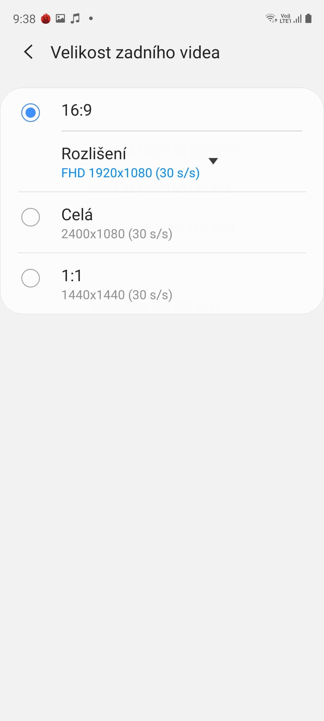Tap the Velikost zadního videa title
Image resolution: width=324 pixels, height=721 pixels.
135,52
